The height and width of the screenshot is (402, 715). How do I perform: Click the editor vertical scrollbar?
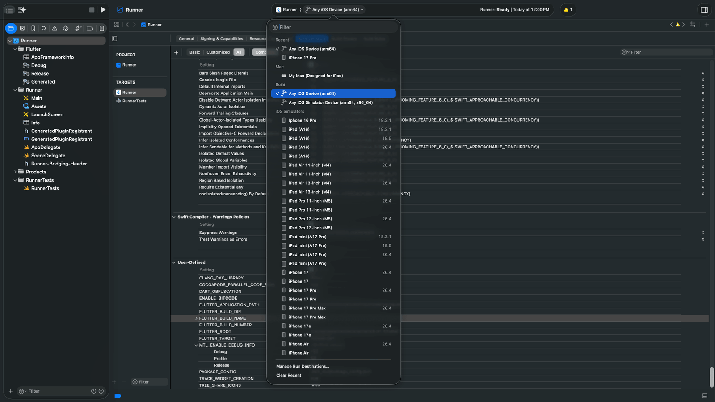tap(712, 377)
